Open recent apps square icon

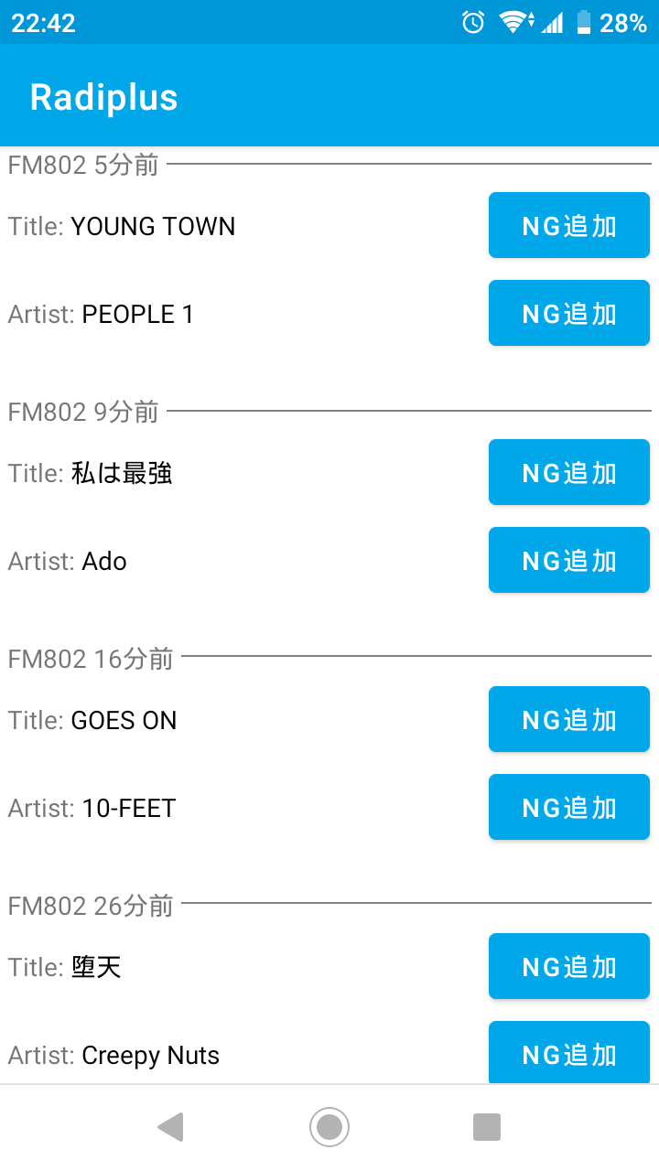pos(487,1127)
